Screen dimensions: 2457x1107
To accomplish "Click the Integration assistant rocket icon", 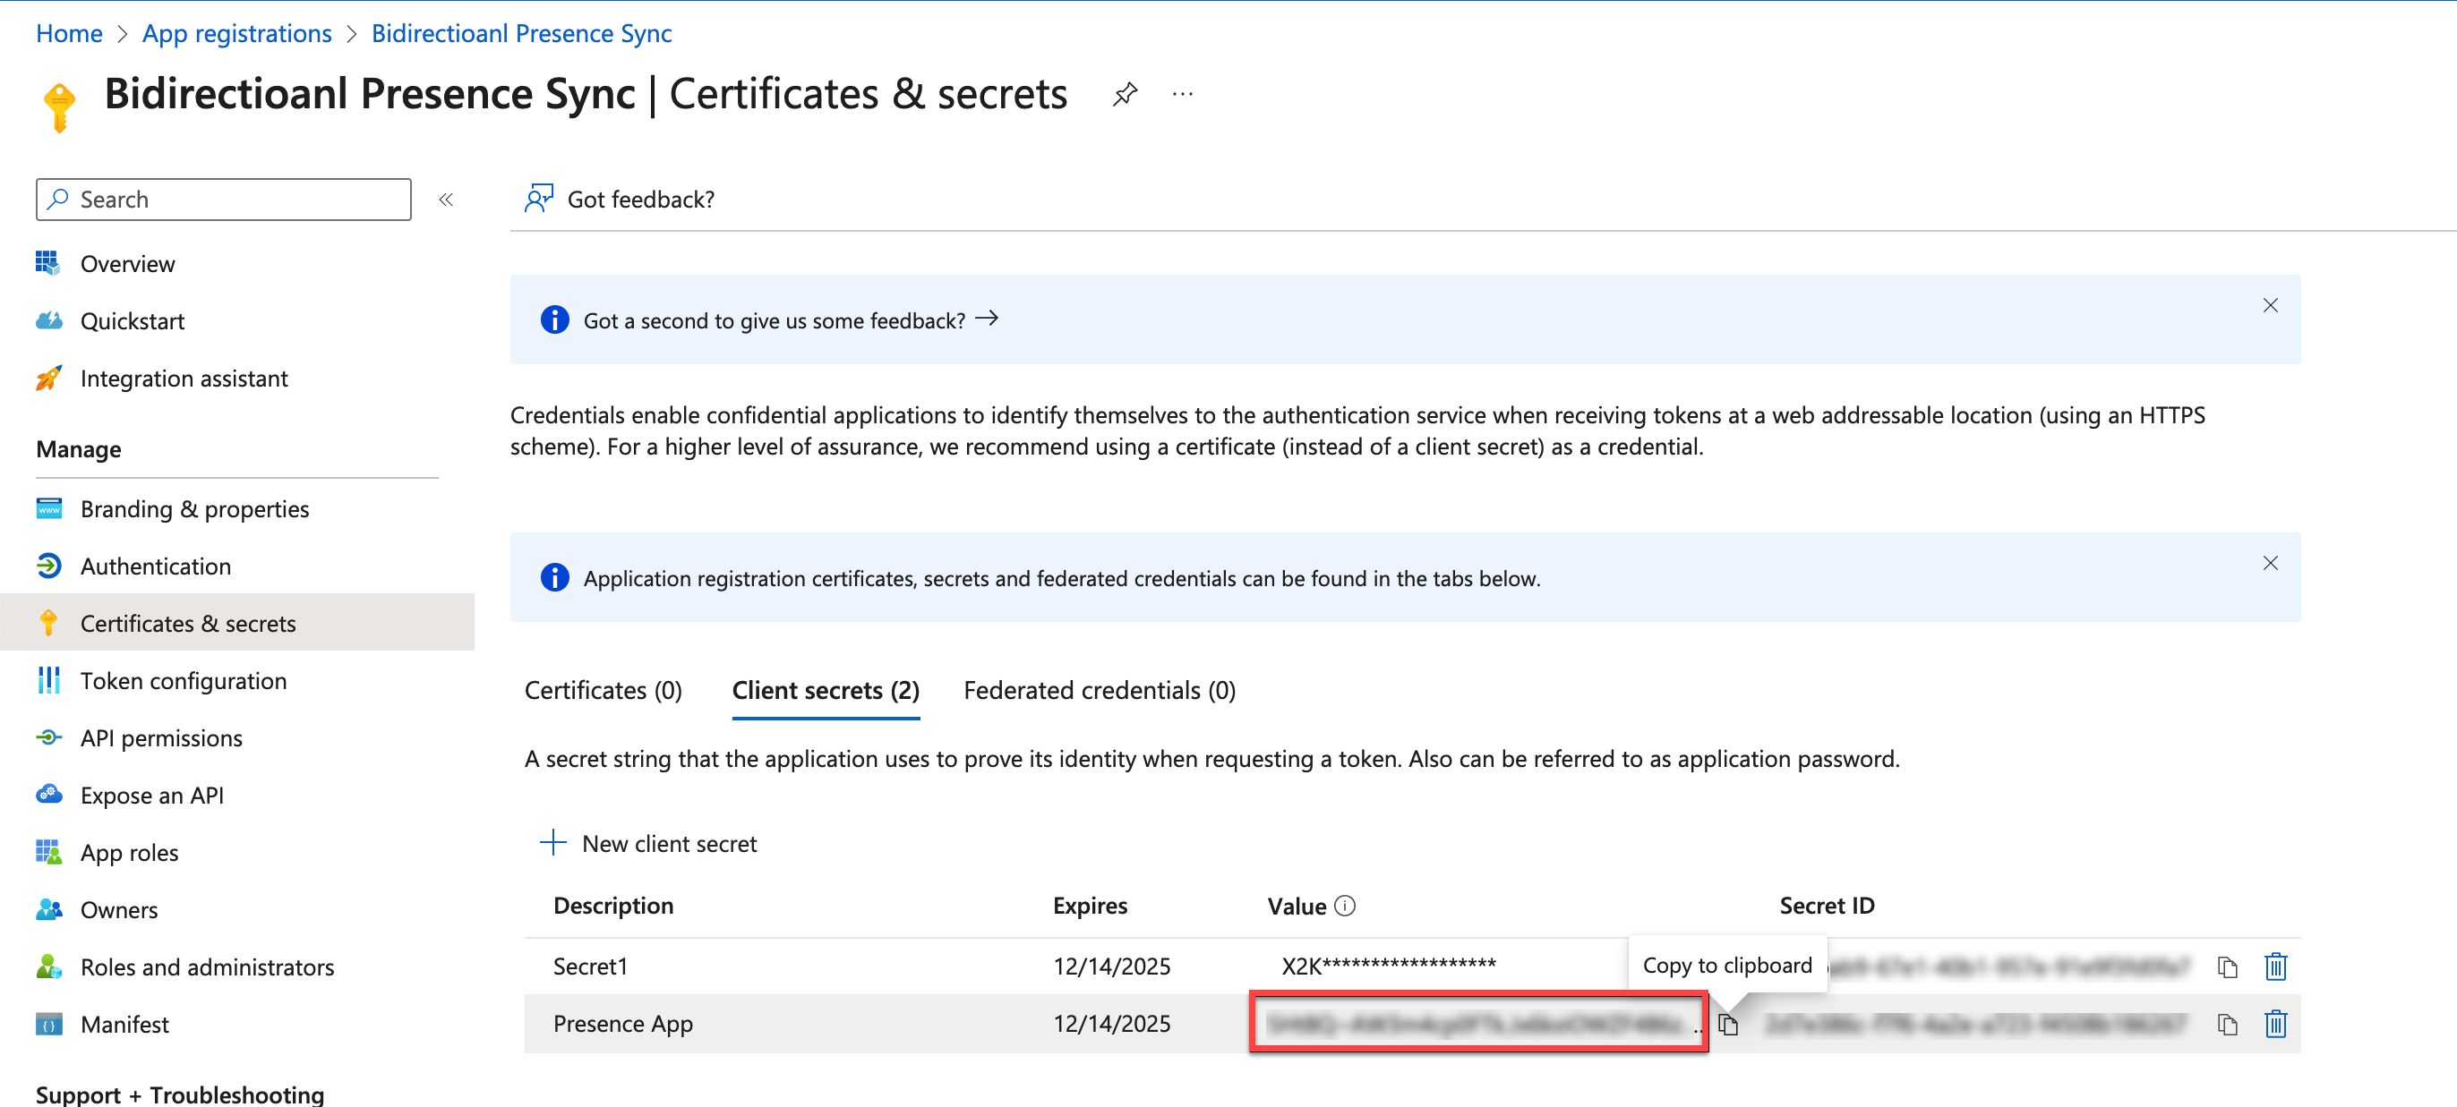I will 48,378.
